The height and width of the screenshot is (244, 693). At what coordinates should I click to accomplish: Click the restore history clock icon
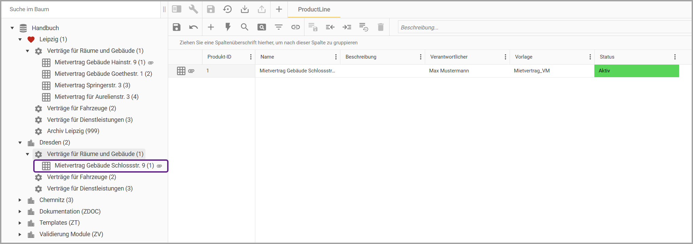pyautogui.click(x=227, y=9)
